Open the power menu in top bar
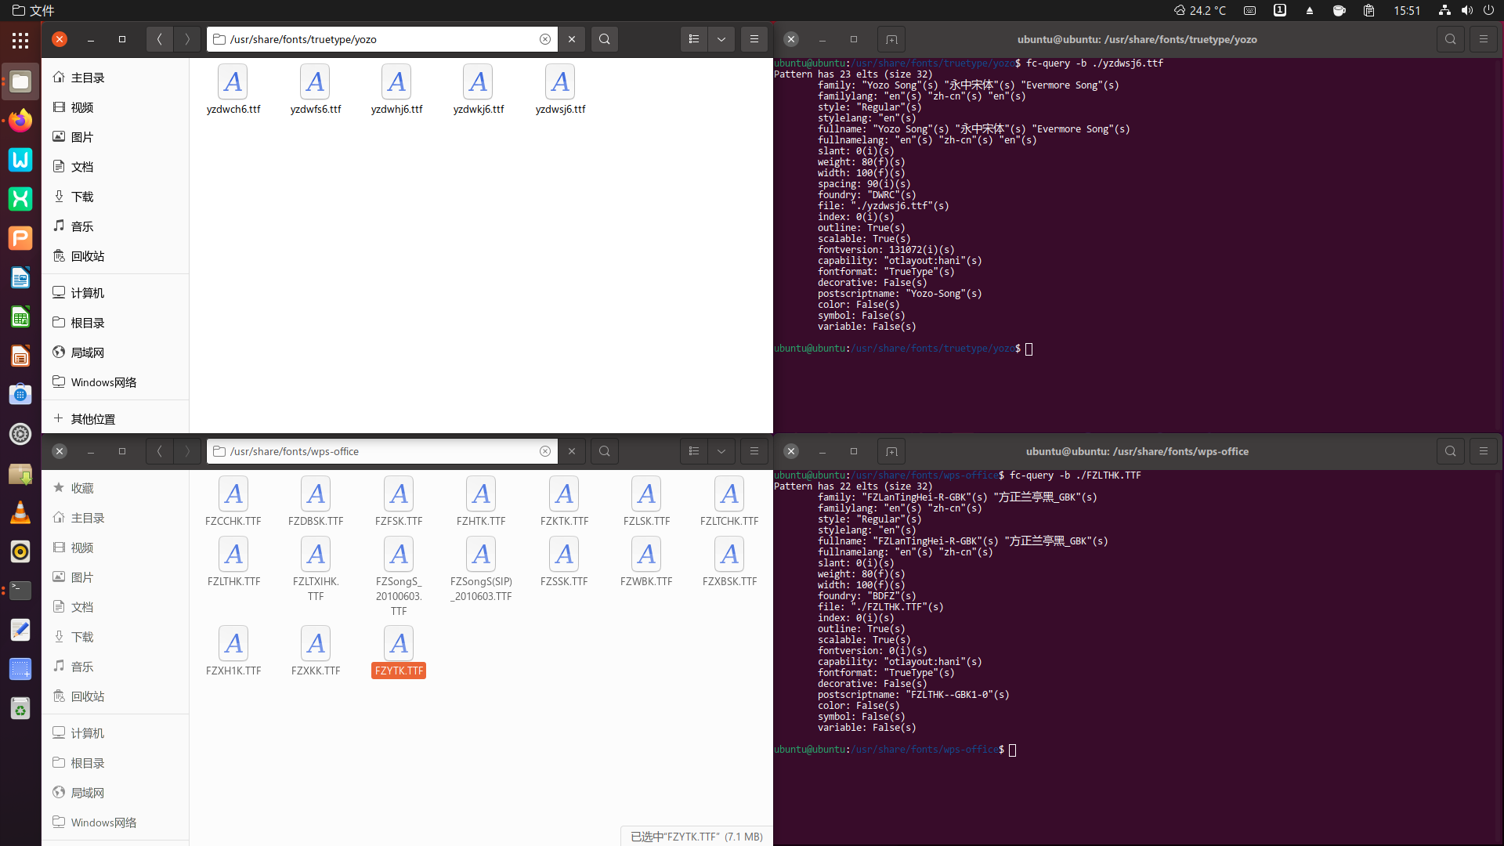The height and width of the screenshot is (846, 1504). [1488, 10]
